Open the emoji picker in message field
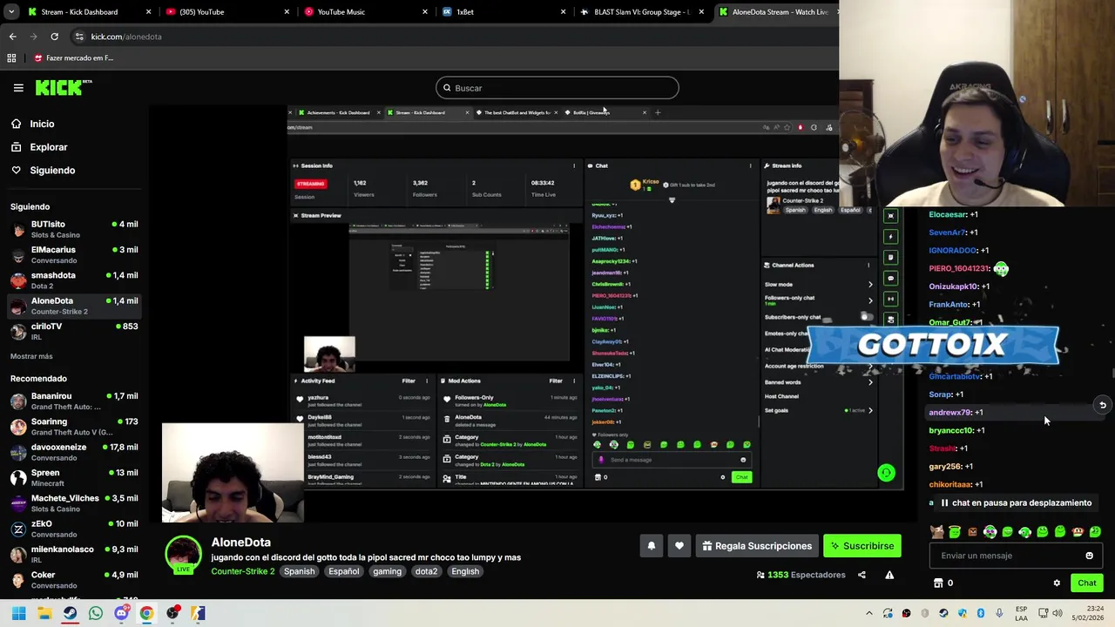The height and width of the screenshot is (627, 1115). 1089,556
